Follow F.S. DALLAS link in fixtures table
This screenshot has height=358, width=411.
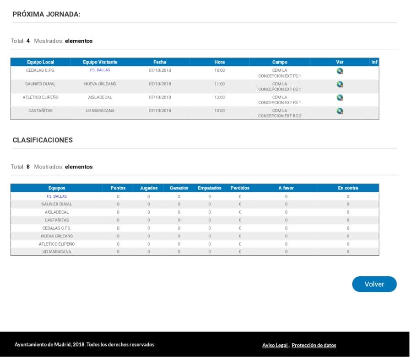[x=100, y=70]
